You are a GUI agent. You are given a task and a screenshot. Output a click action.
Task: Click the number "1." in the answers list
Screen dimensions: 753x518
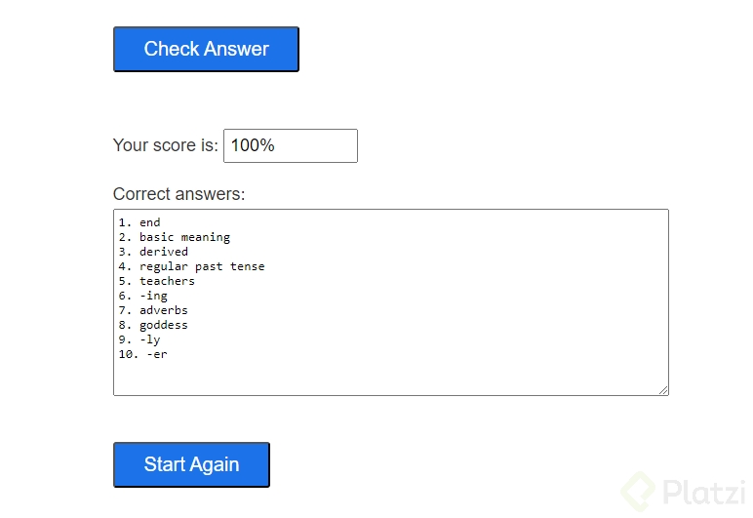125,222
